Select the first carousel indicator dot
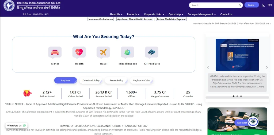 click(233, 96)
